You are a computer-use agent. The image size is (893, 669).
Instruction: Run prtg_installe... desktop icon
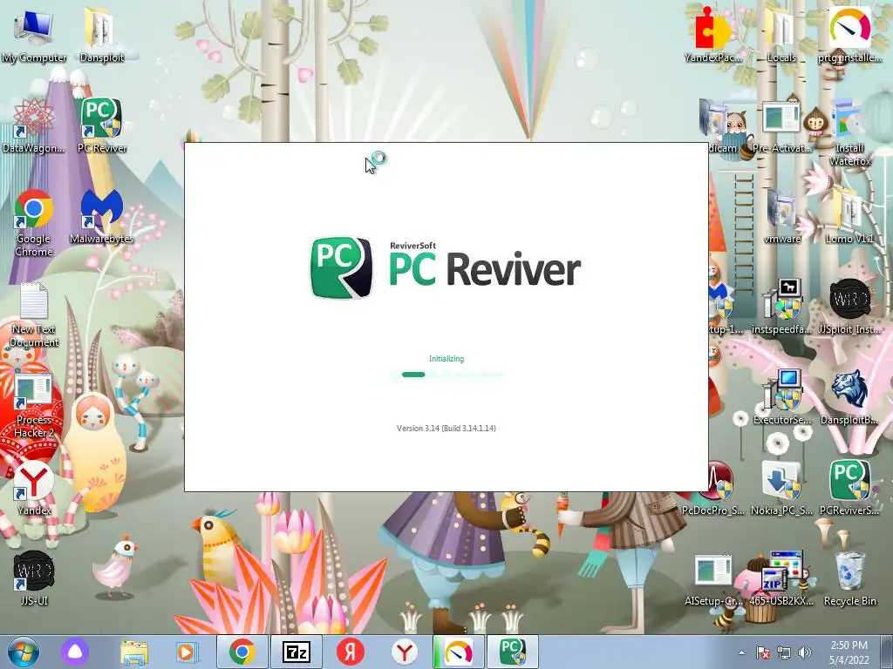tap(849, 36)
